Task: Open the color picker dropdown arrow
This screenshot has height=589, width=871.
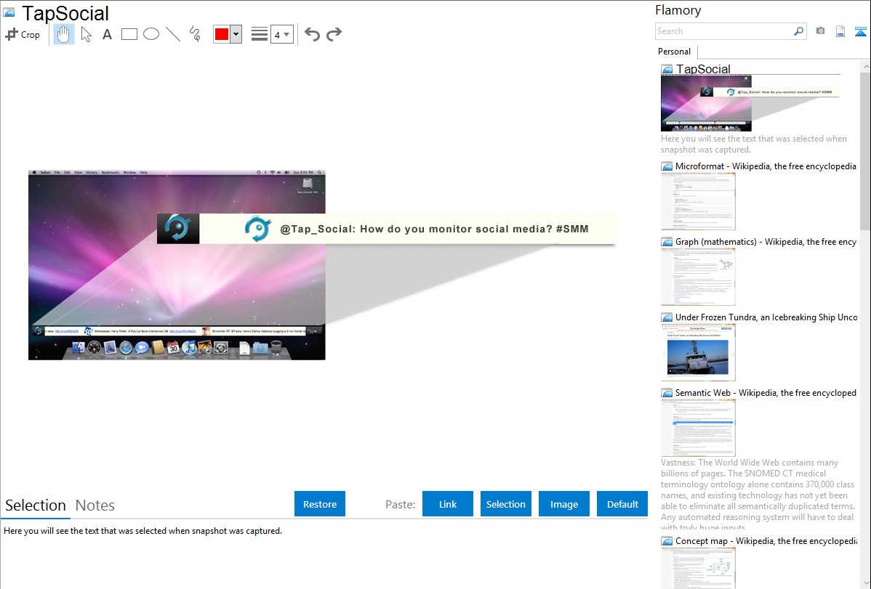Action: 236,34
